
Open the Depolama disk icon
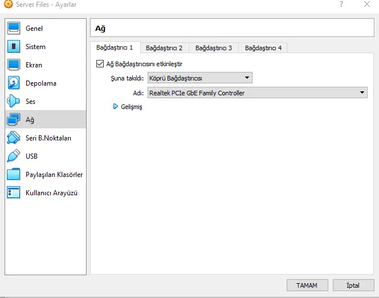14,83
